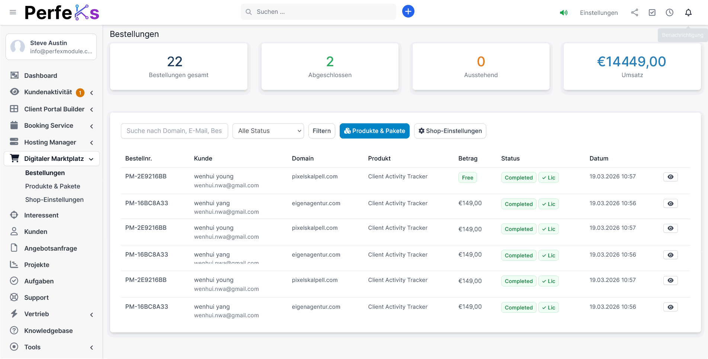Open the share icon in the header

[x=634, y=13]
